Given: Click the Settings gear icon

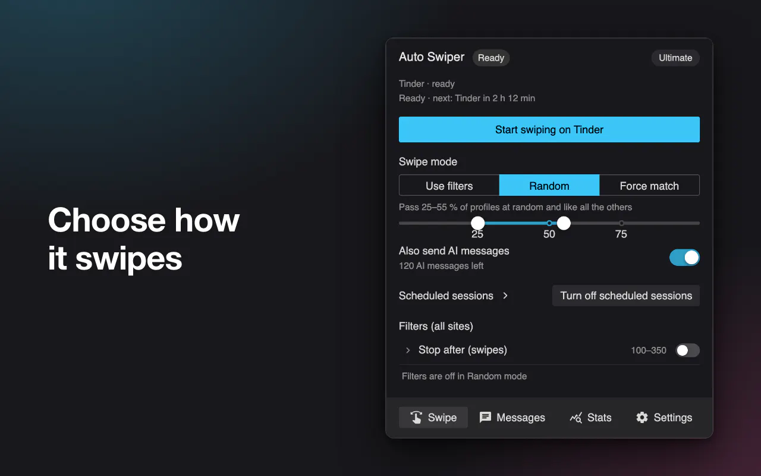Looking at the screenshot, I should pos(642,418).
